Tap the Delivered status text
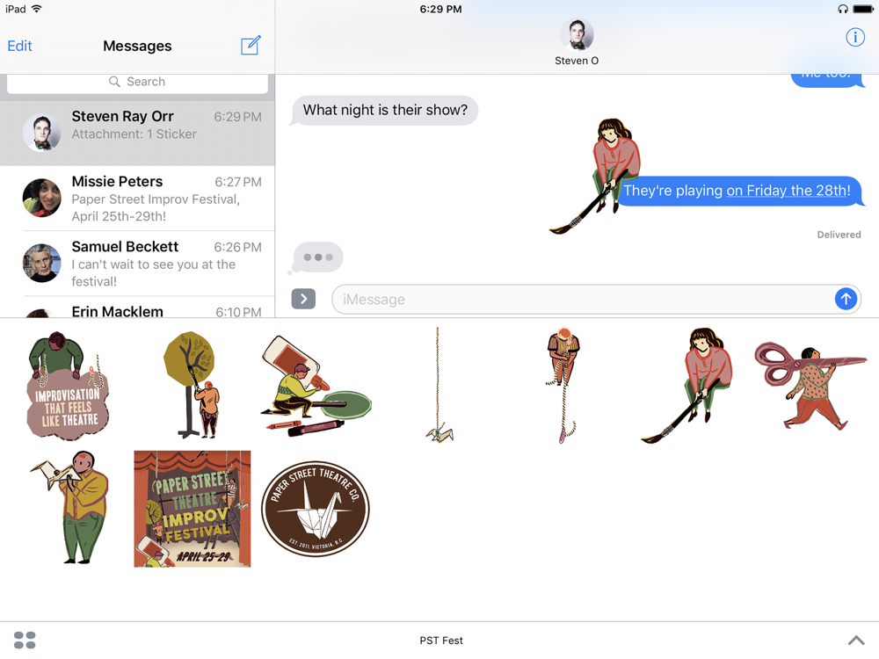Viewport: 879px width, 659px height. click(839, 235)
